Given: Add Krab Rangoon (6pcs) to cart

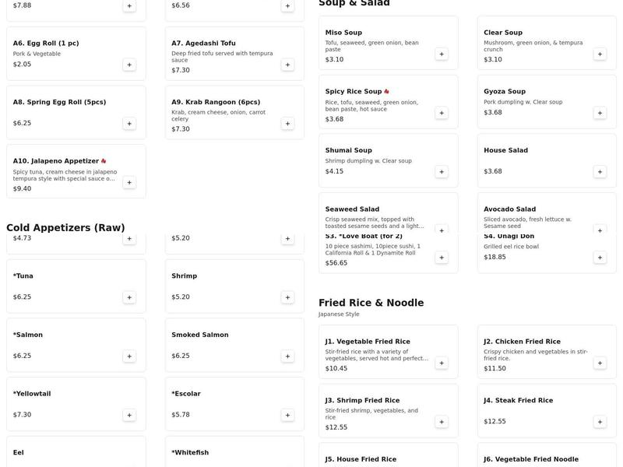Looking at the screenshot, I should click(x=287, y=123).
